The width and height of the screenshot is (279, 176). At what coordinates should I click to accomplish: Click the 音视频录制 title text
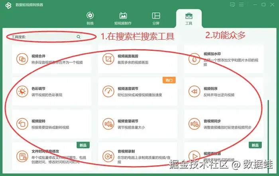point(126,151)
